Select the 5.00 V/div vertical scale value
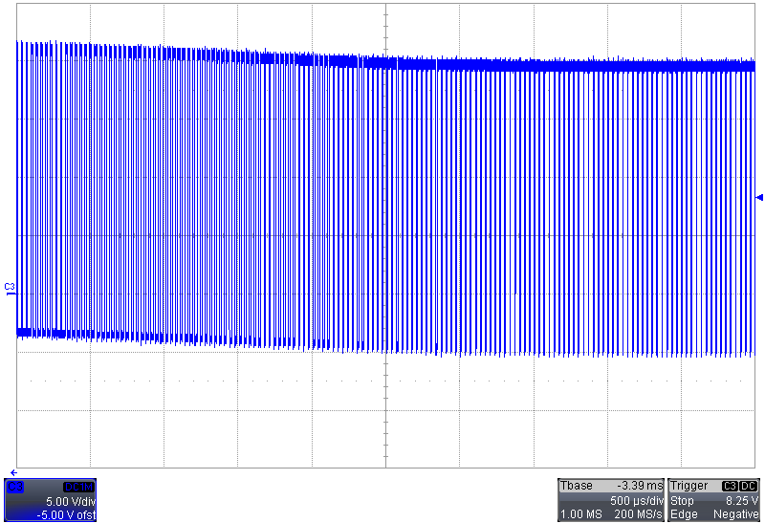 coord(71,501)
